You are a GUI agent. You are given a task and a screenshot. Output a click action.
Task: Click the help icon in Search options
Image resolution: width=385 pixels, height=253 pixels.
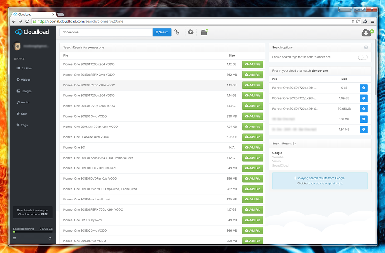click(x=366, y=47)
